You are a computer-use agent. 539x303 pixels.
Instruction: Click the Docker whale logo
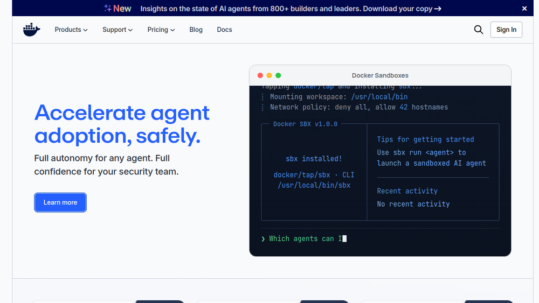32,30
